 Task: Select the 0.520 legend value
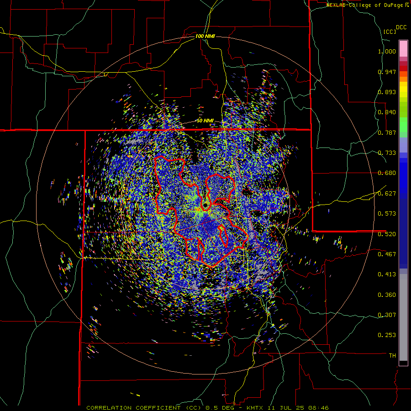click(x=387, y=234)
